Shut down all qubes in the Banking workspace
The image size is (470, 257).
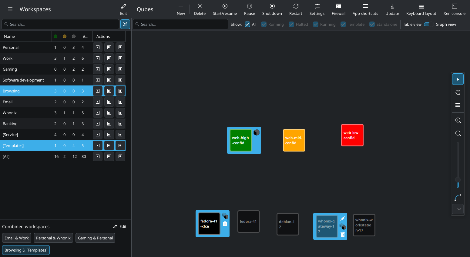tap(120, 123)
